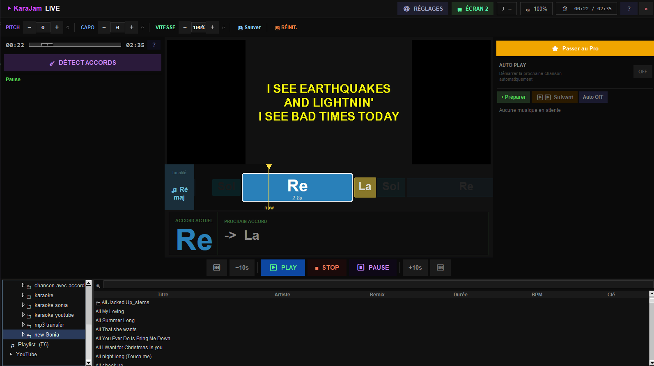Click the Passer au Pro upgrade banner

(x=575, y=48)
